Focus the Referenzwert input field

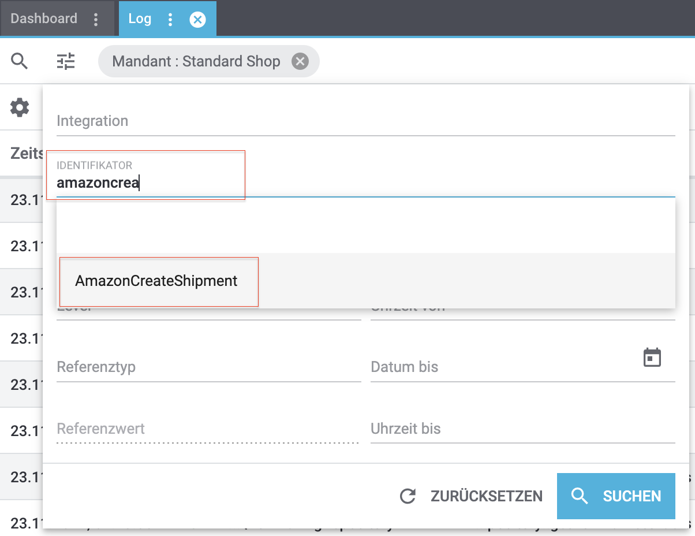[208, 429]
